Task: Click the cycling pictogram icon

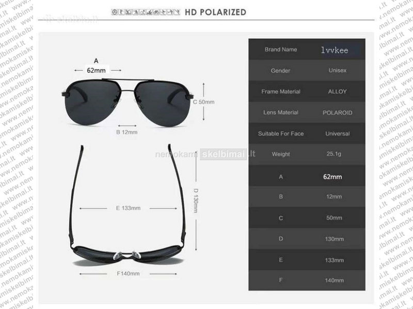Action: click(156, 12)
